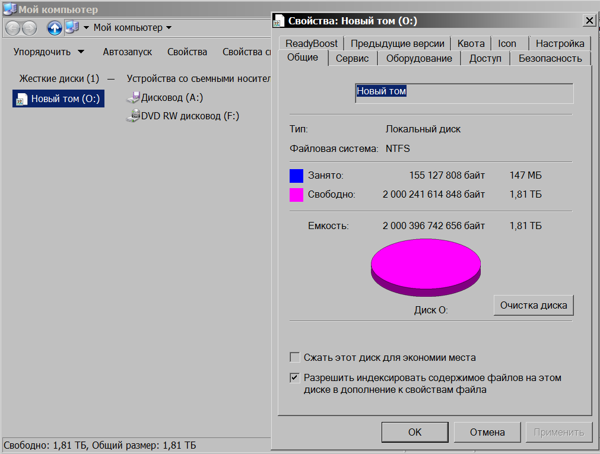This screenshot has width=600, height=454.
Task: Click the Back navigation arrow button
Action: 12,28
